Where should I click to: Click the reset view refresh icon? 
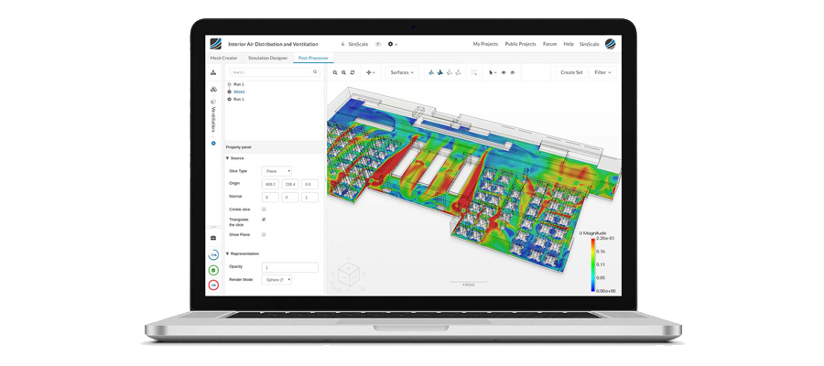[x=352, y=72]
